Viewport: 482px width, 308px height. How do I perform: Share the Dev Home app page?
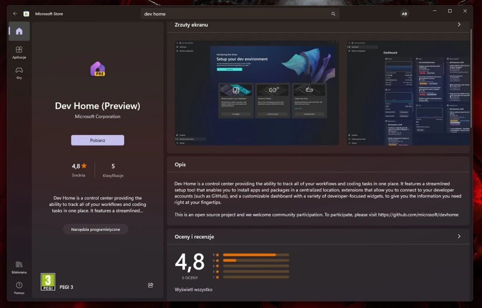point(150,285)
